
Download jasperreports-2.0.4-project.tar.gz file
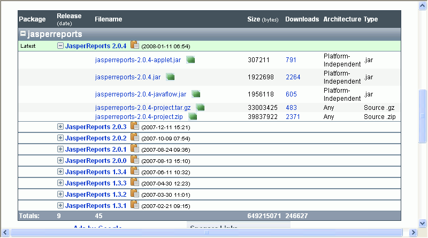click(x=143, y=108)
